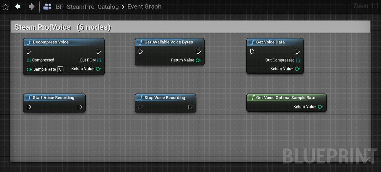This screenshot has width=381, height=172.
Task: Click Get Voice Data Return Value pin
Action: click(x=297, y=69)
